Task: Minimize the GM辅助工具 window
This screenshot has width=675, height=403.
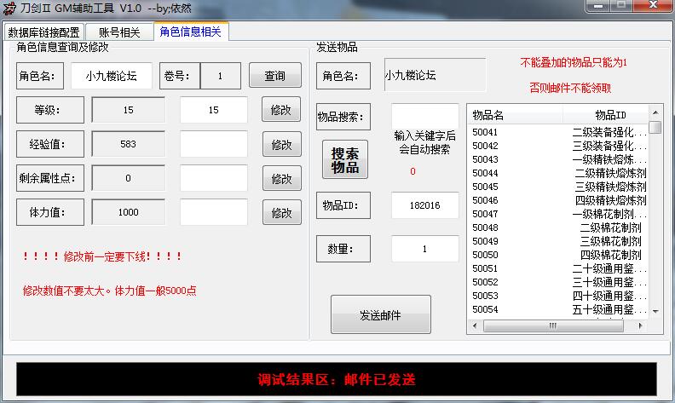Action: (x=597, y=6)
